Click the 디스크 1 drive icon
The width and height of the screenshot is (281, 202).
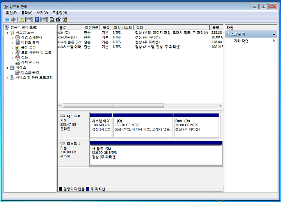tap(63, 143)
